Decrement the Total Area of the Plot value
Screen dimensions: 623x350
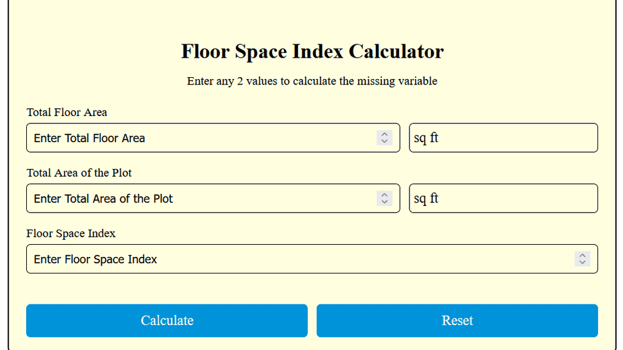384,201
